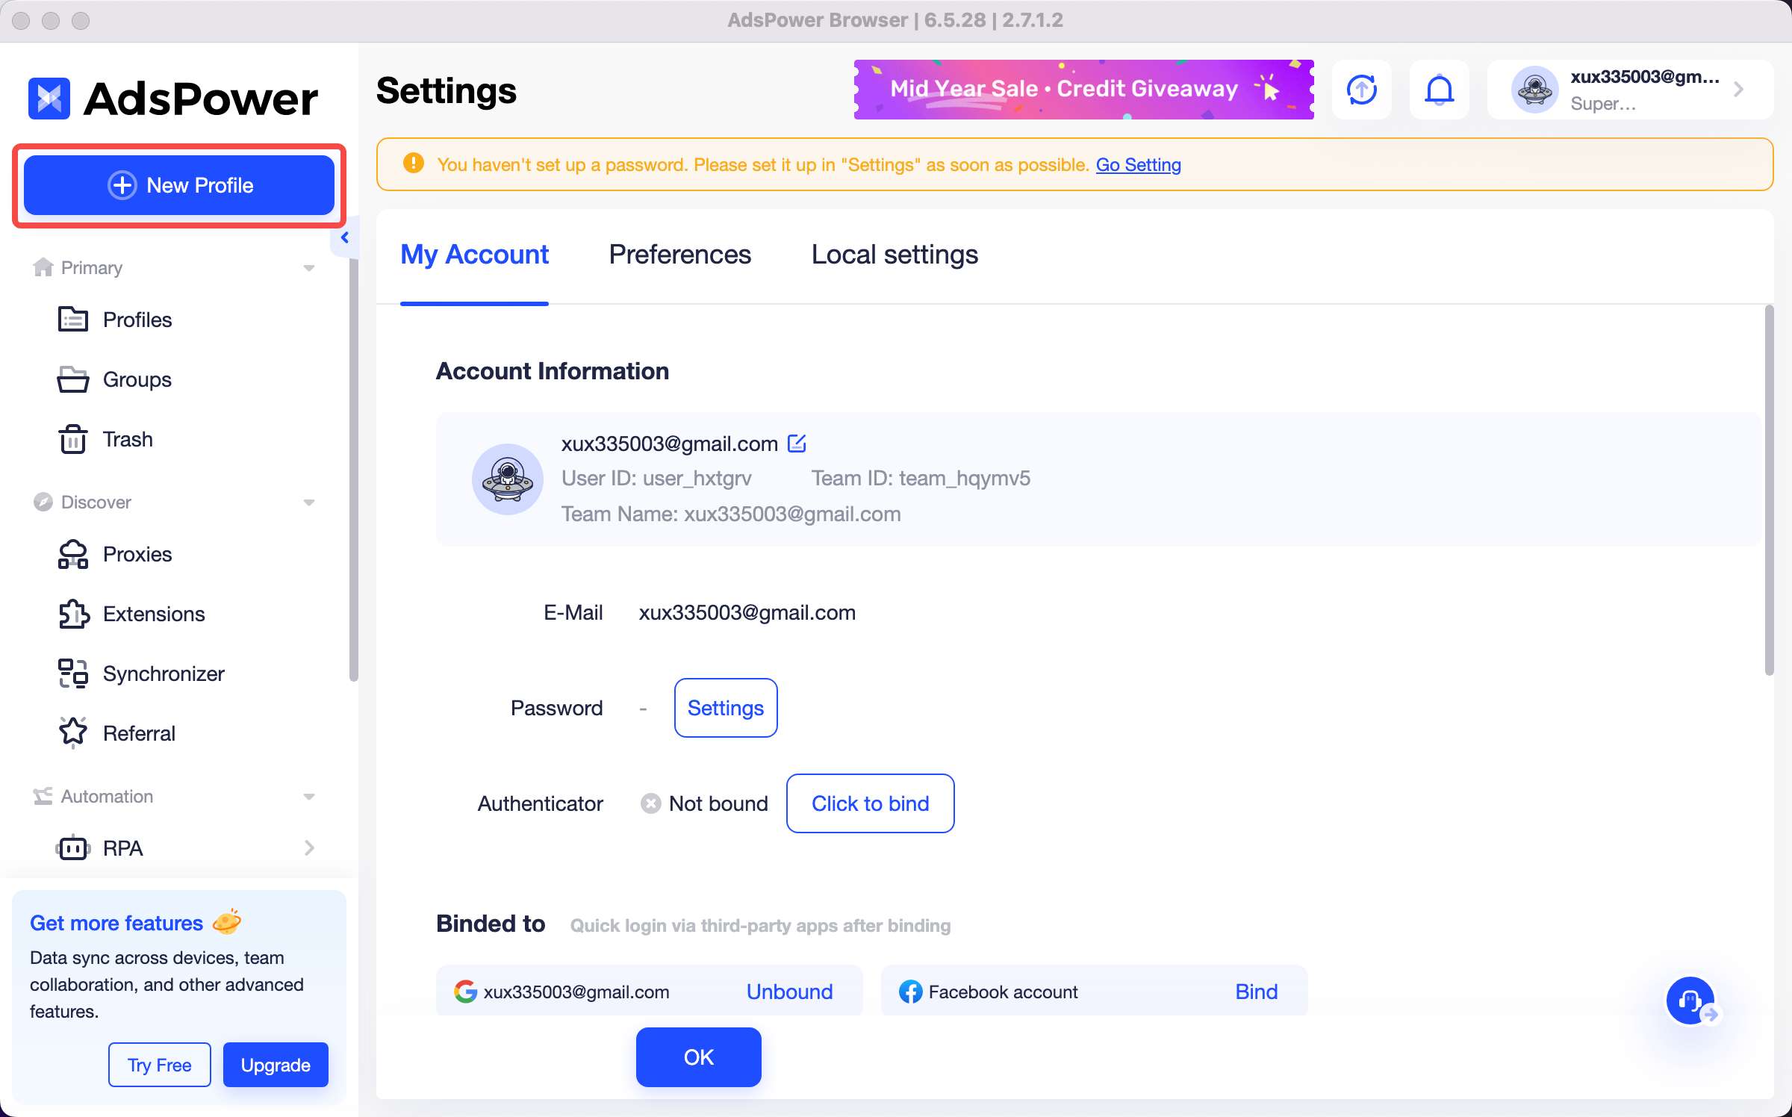
Task: Open the Referral star icon
Action: (73, 732)
